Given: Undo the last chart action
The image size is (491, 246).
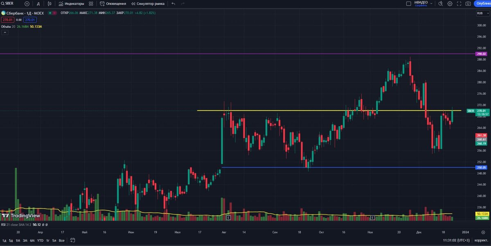Looking at the screenshot, I should click(x=173, y=4).
